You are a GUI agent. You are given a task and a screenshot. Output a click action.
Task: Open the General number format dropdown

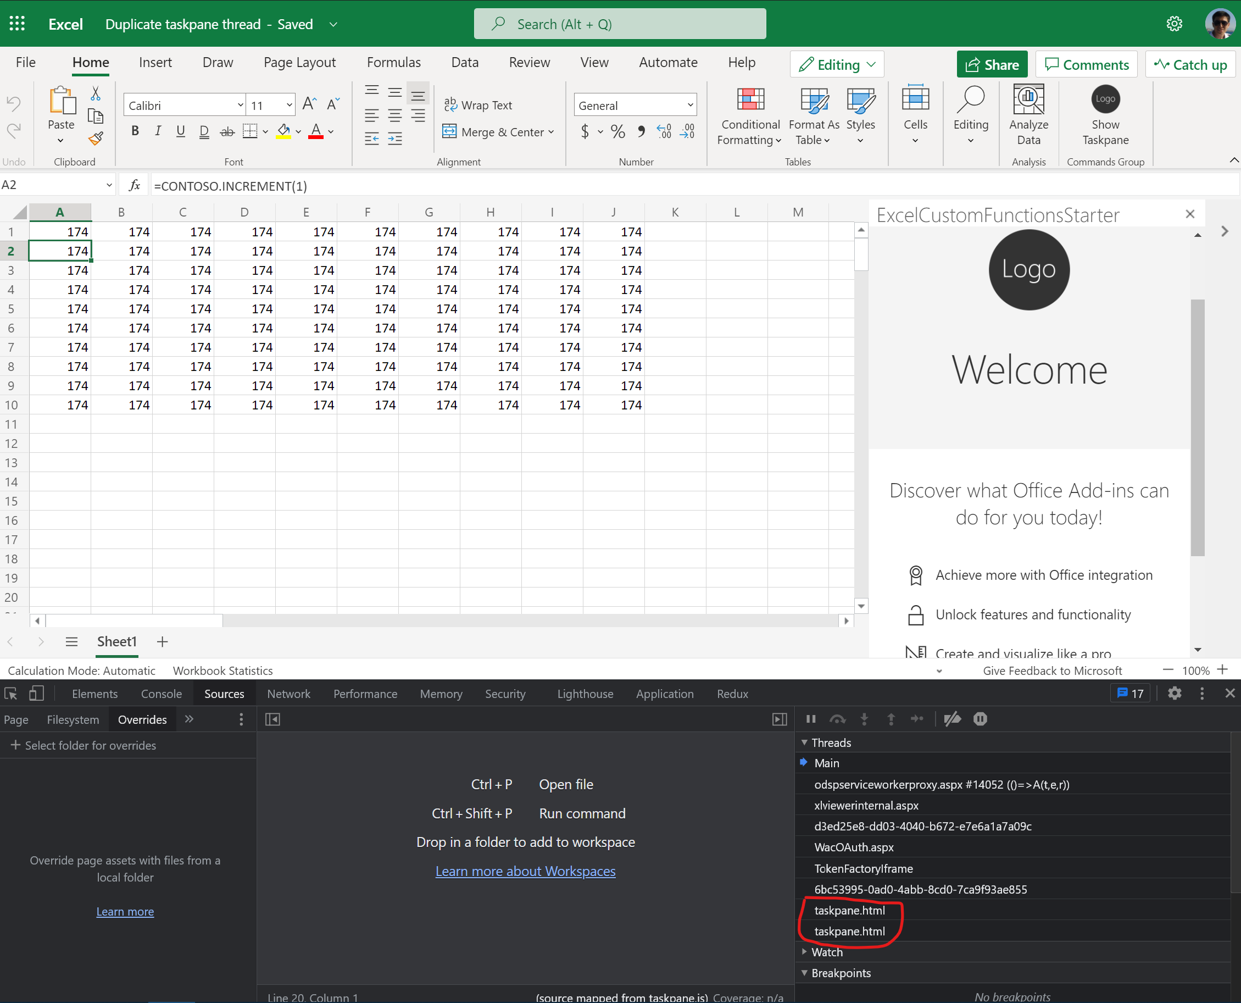(689, 105)
